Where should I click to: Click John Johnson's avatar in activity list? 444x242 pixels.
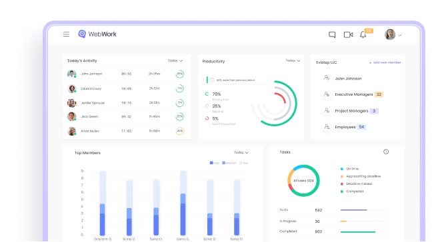pos(71,74)
